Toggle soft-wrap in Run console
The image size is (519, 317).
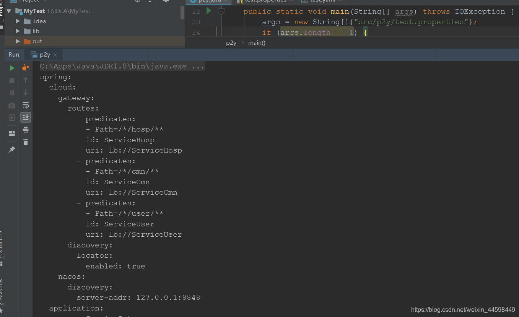(26, 105)
